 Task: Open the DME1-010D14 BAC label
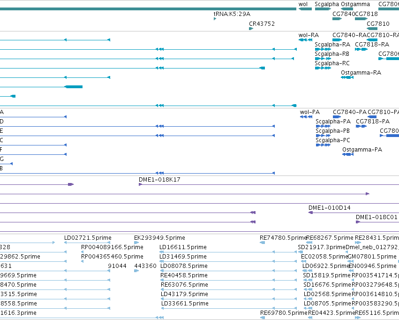[x=329, y=208]
